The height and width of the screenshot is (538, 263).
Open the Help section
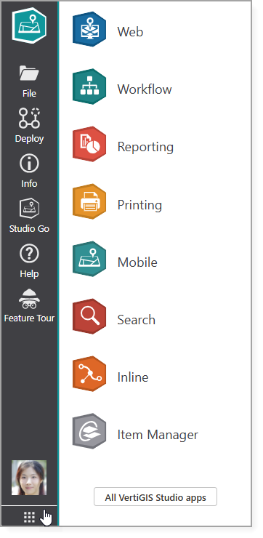(29, 261)
